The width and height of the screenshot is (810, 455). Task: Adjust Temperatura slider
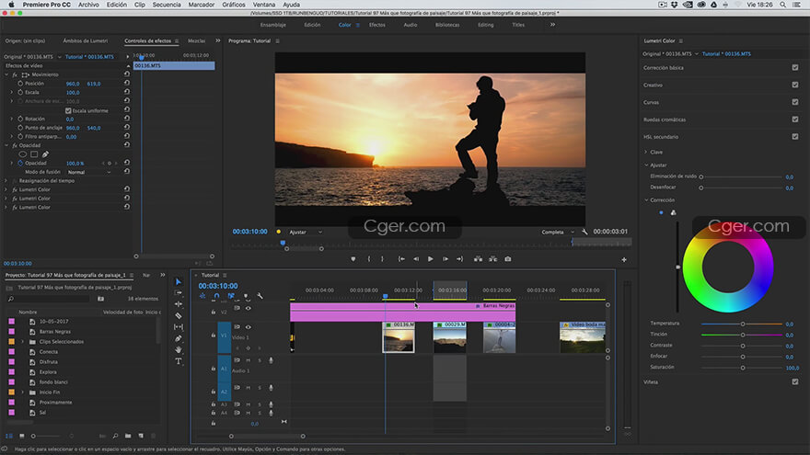click(742, 324)
